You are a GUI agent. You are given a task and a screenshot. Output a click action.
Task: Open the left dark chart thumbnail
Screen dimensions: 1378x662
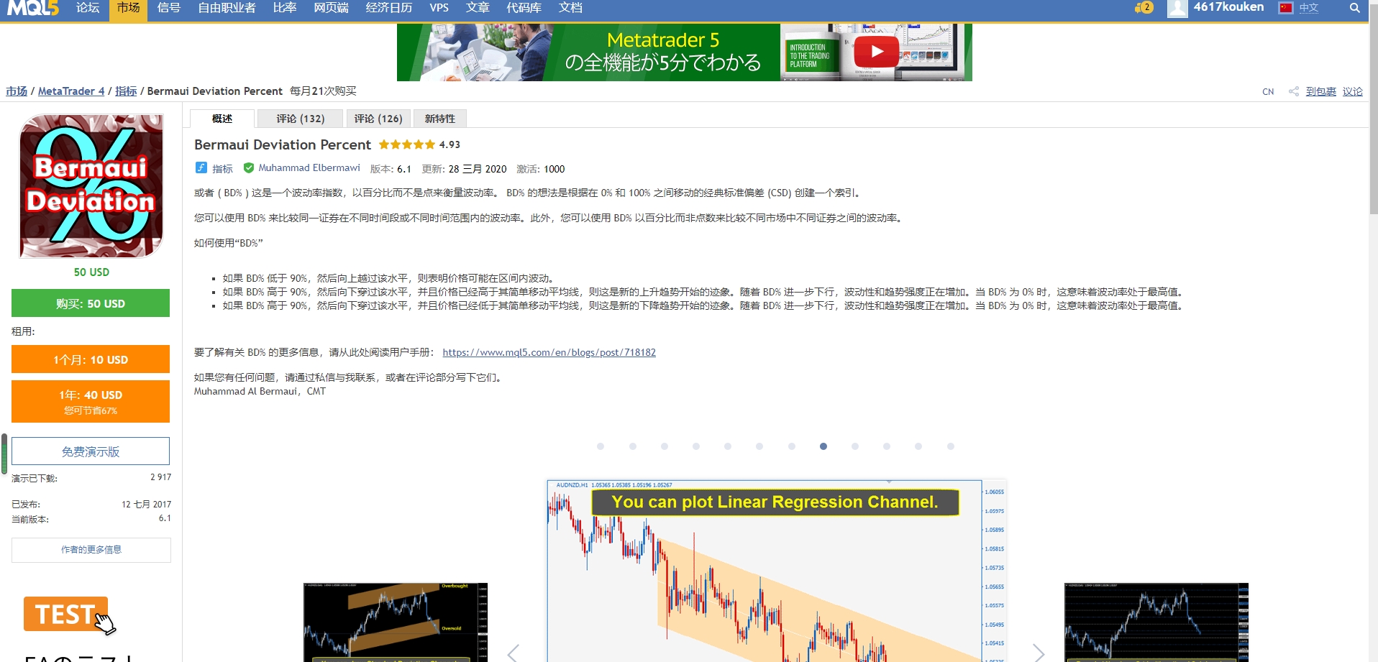[396, 622]
